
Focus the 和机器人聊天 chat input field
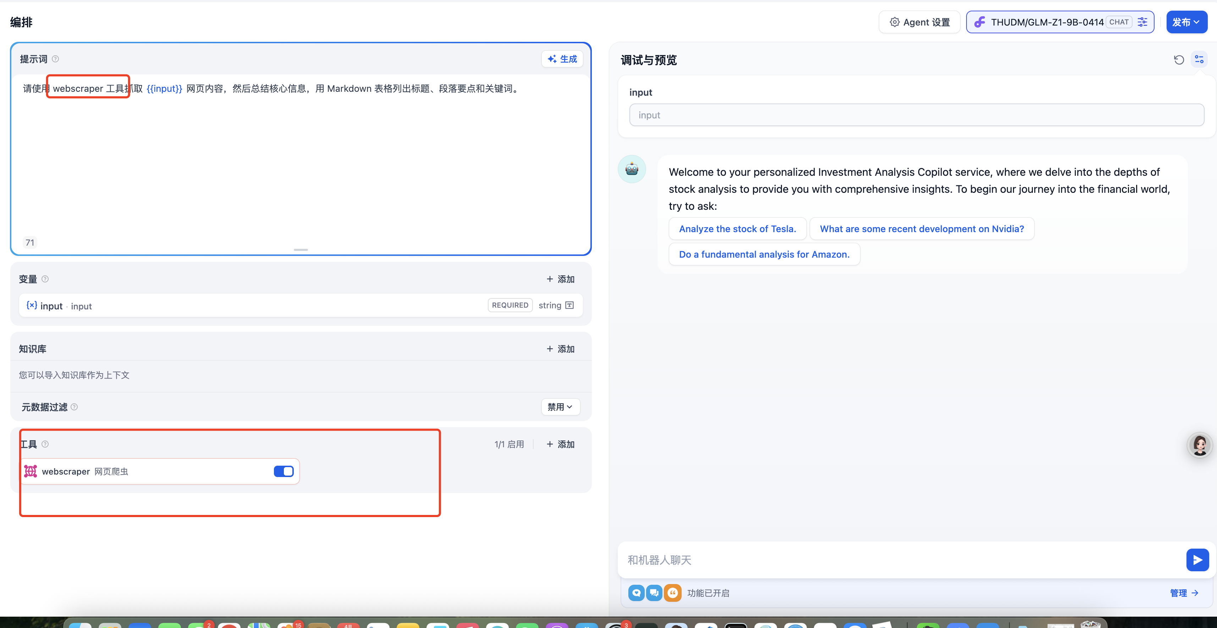point(898,560)
